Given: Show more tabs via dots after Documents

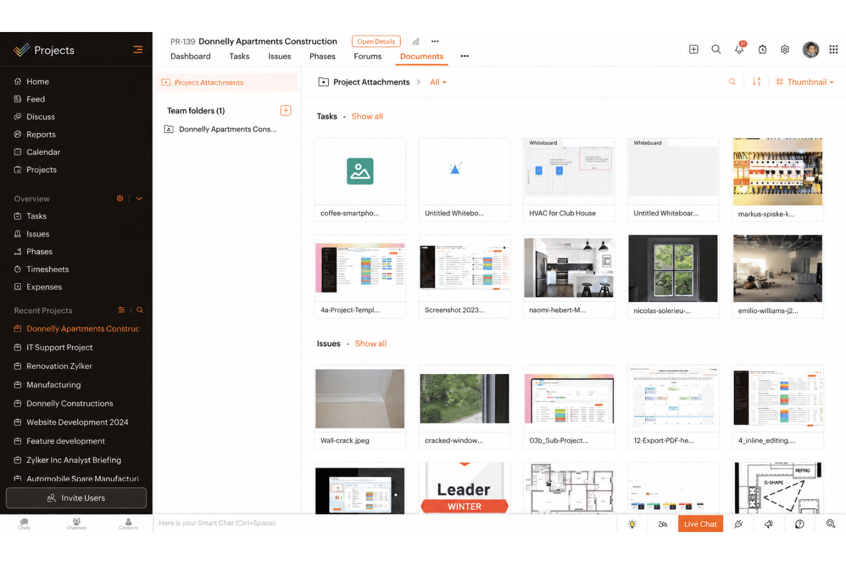Looking at the screenshot, I should pos(464,56).
